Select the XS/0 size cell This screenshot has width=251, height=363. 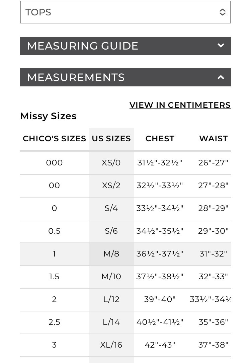click(111, 163)
